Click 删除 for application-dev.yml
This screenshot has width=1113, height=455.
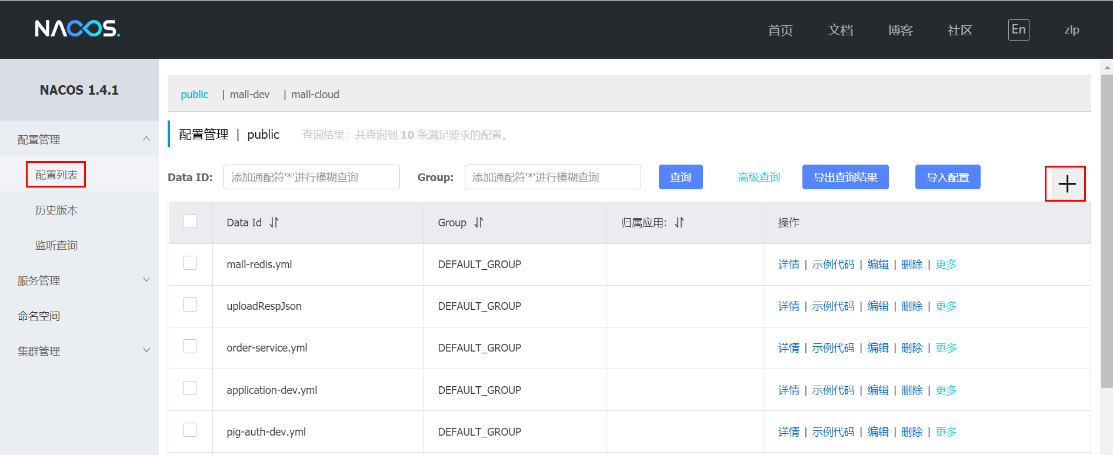912,390
